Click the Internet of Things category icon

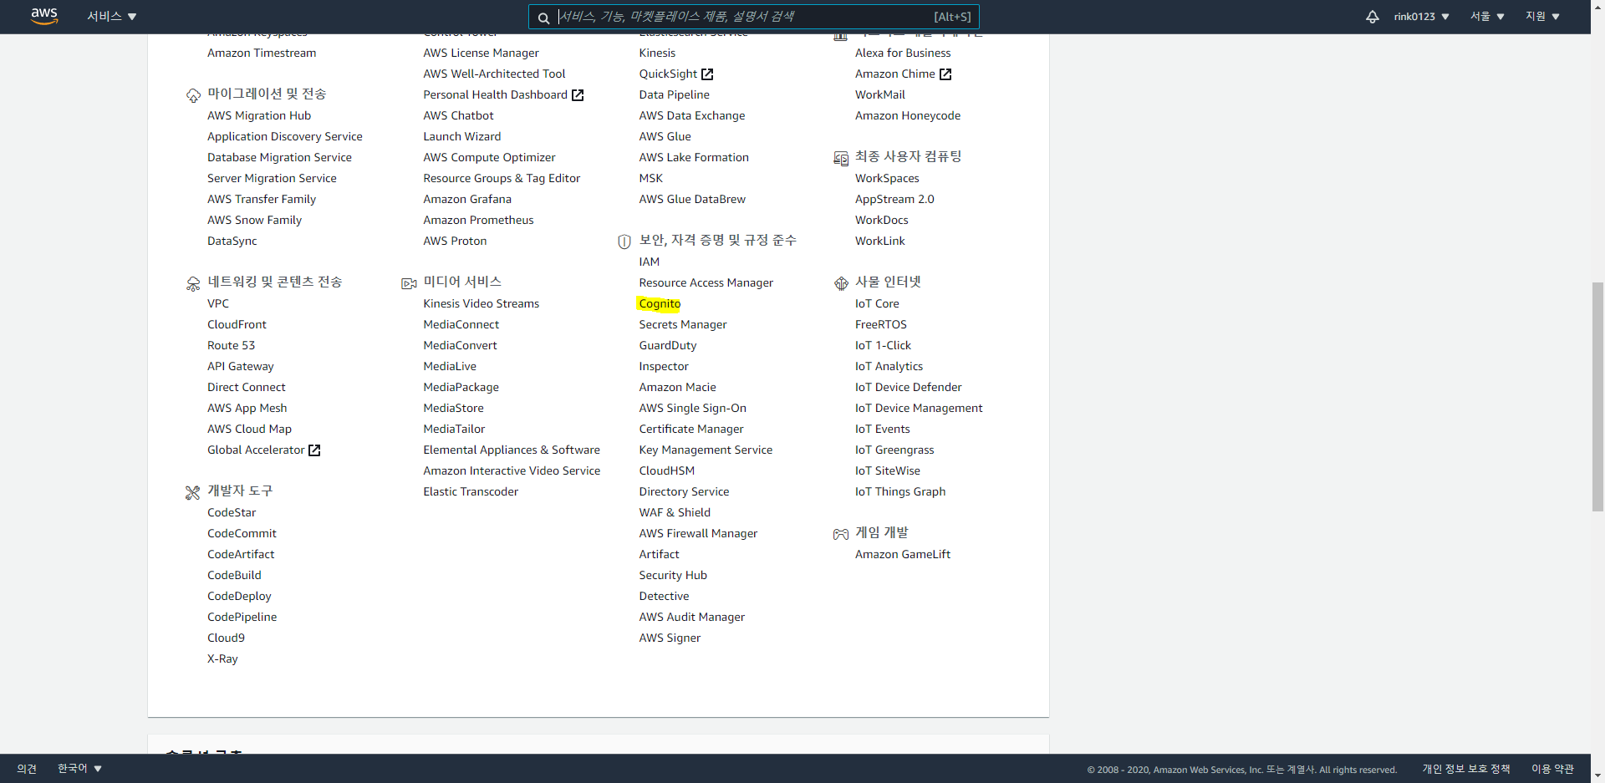(841, 283)
